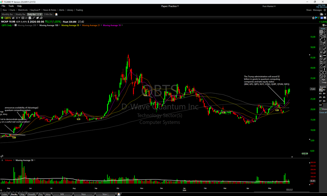The height and width of the screenshot is (196, 327).
Task: Select the circle drawing tool
Action: coord(321,73)
